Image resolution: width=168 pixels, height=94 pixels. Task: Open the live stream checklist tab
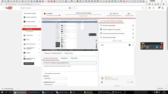tap(111, 21)
